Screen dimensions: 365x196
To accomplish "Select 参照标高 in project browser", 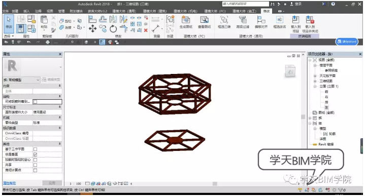I will 331,70.
